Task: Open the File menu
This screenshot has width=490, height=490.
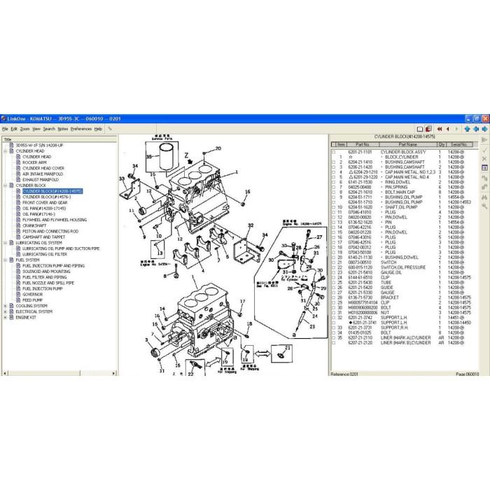Action: tap(5, 129)
